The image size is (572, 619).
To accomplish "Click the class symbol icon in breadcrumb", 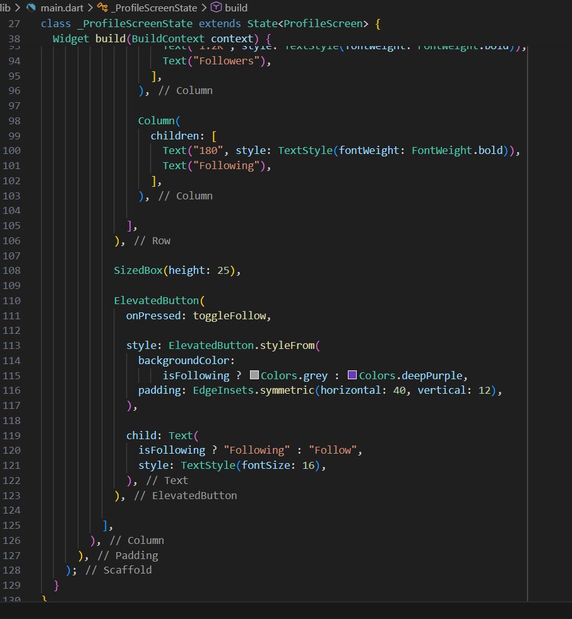I will [102, 8].
